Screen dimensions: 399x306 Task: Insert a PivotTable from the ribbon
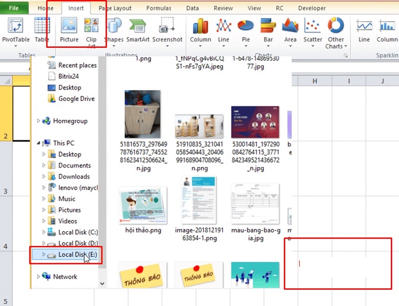15,29
